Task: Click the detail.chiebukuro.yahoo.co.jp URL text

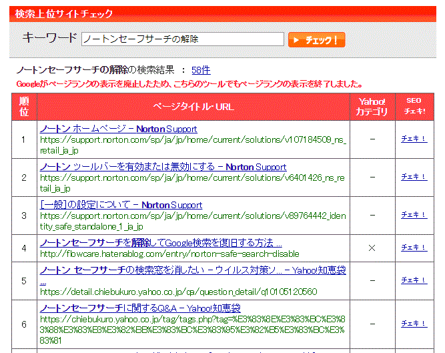Action: [x=179, y=292]
